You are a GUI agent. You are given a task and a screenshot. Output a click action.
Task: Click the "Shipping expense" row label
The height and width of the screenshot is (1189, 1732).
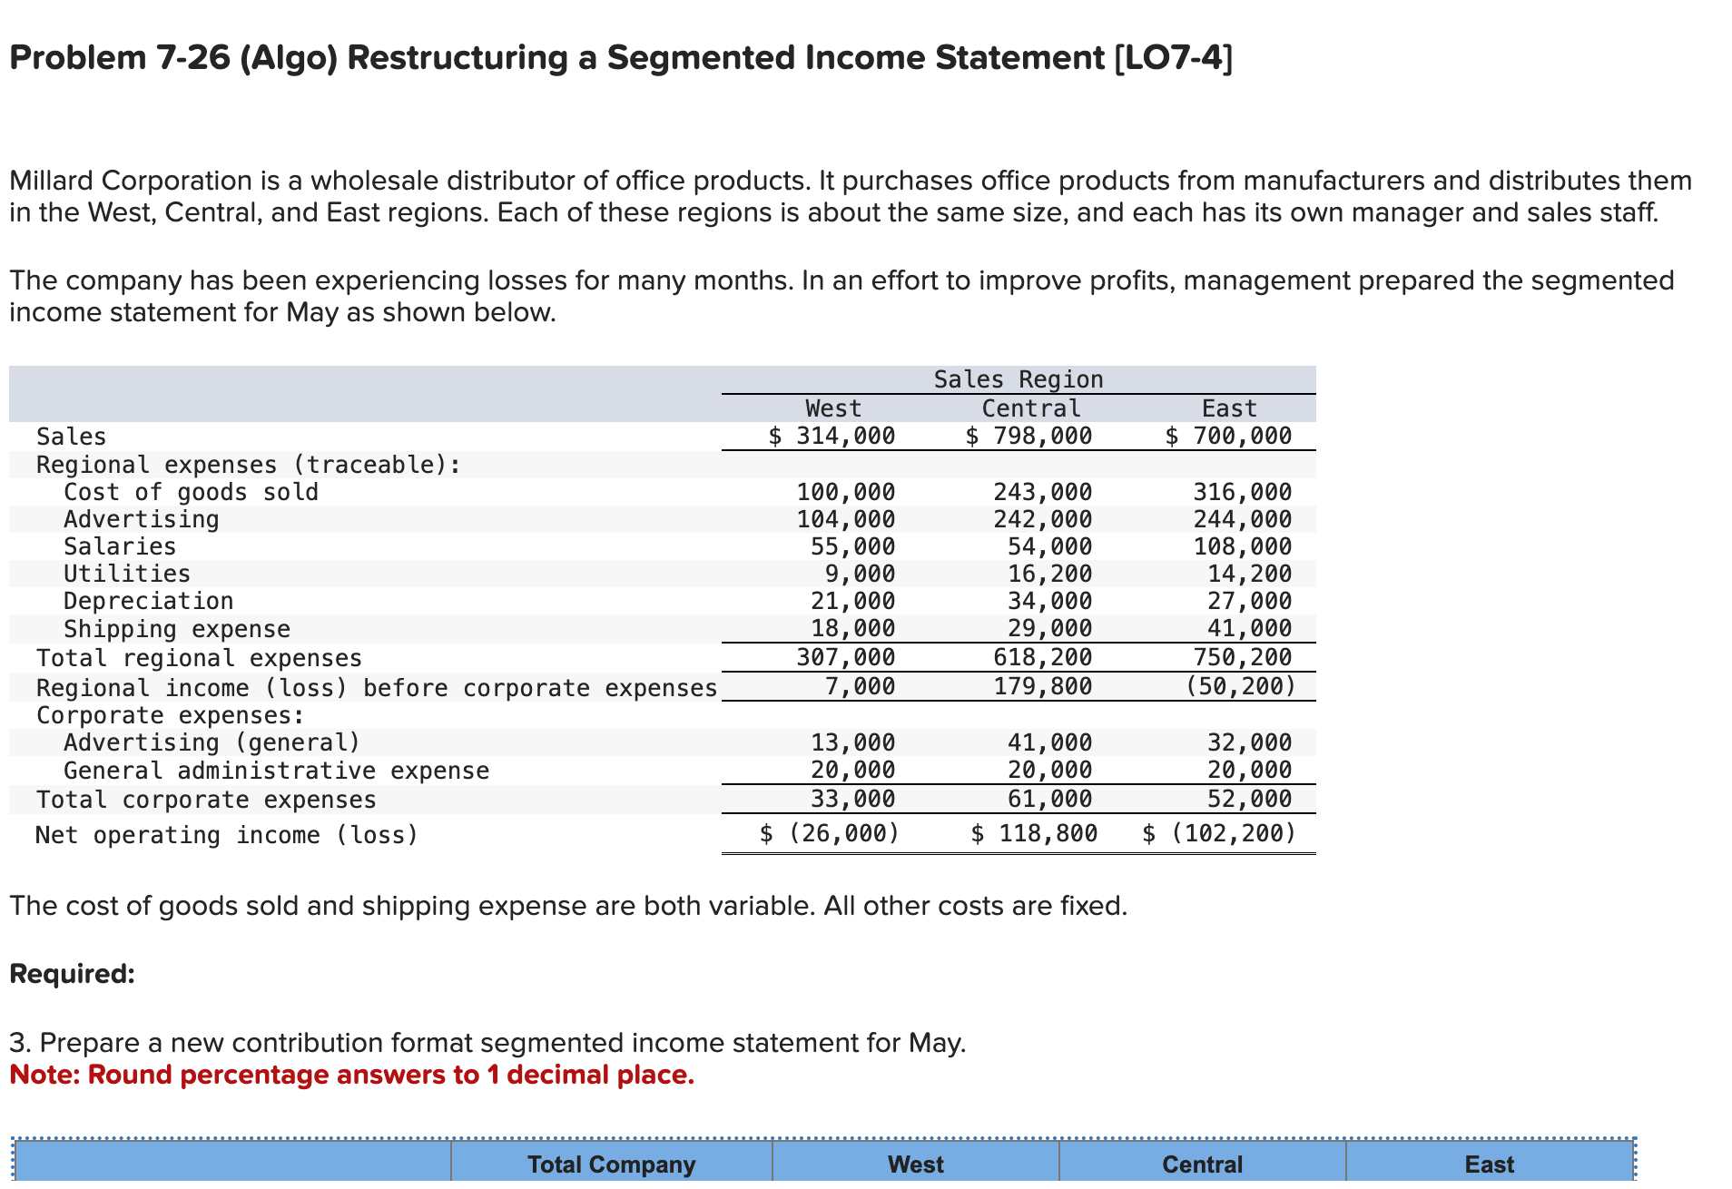tap(177, 629)
